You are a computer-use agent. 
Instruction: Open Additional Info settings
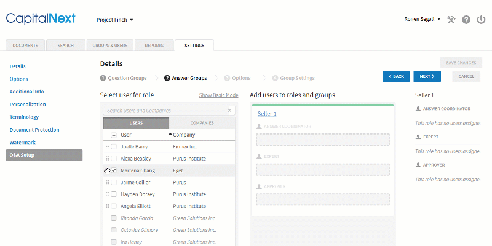[26, 92]
